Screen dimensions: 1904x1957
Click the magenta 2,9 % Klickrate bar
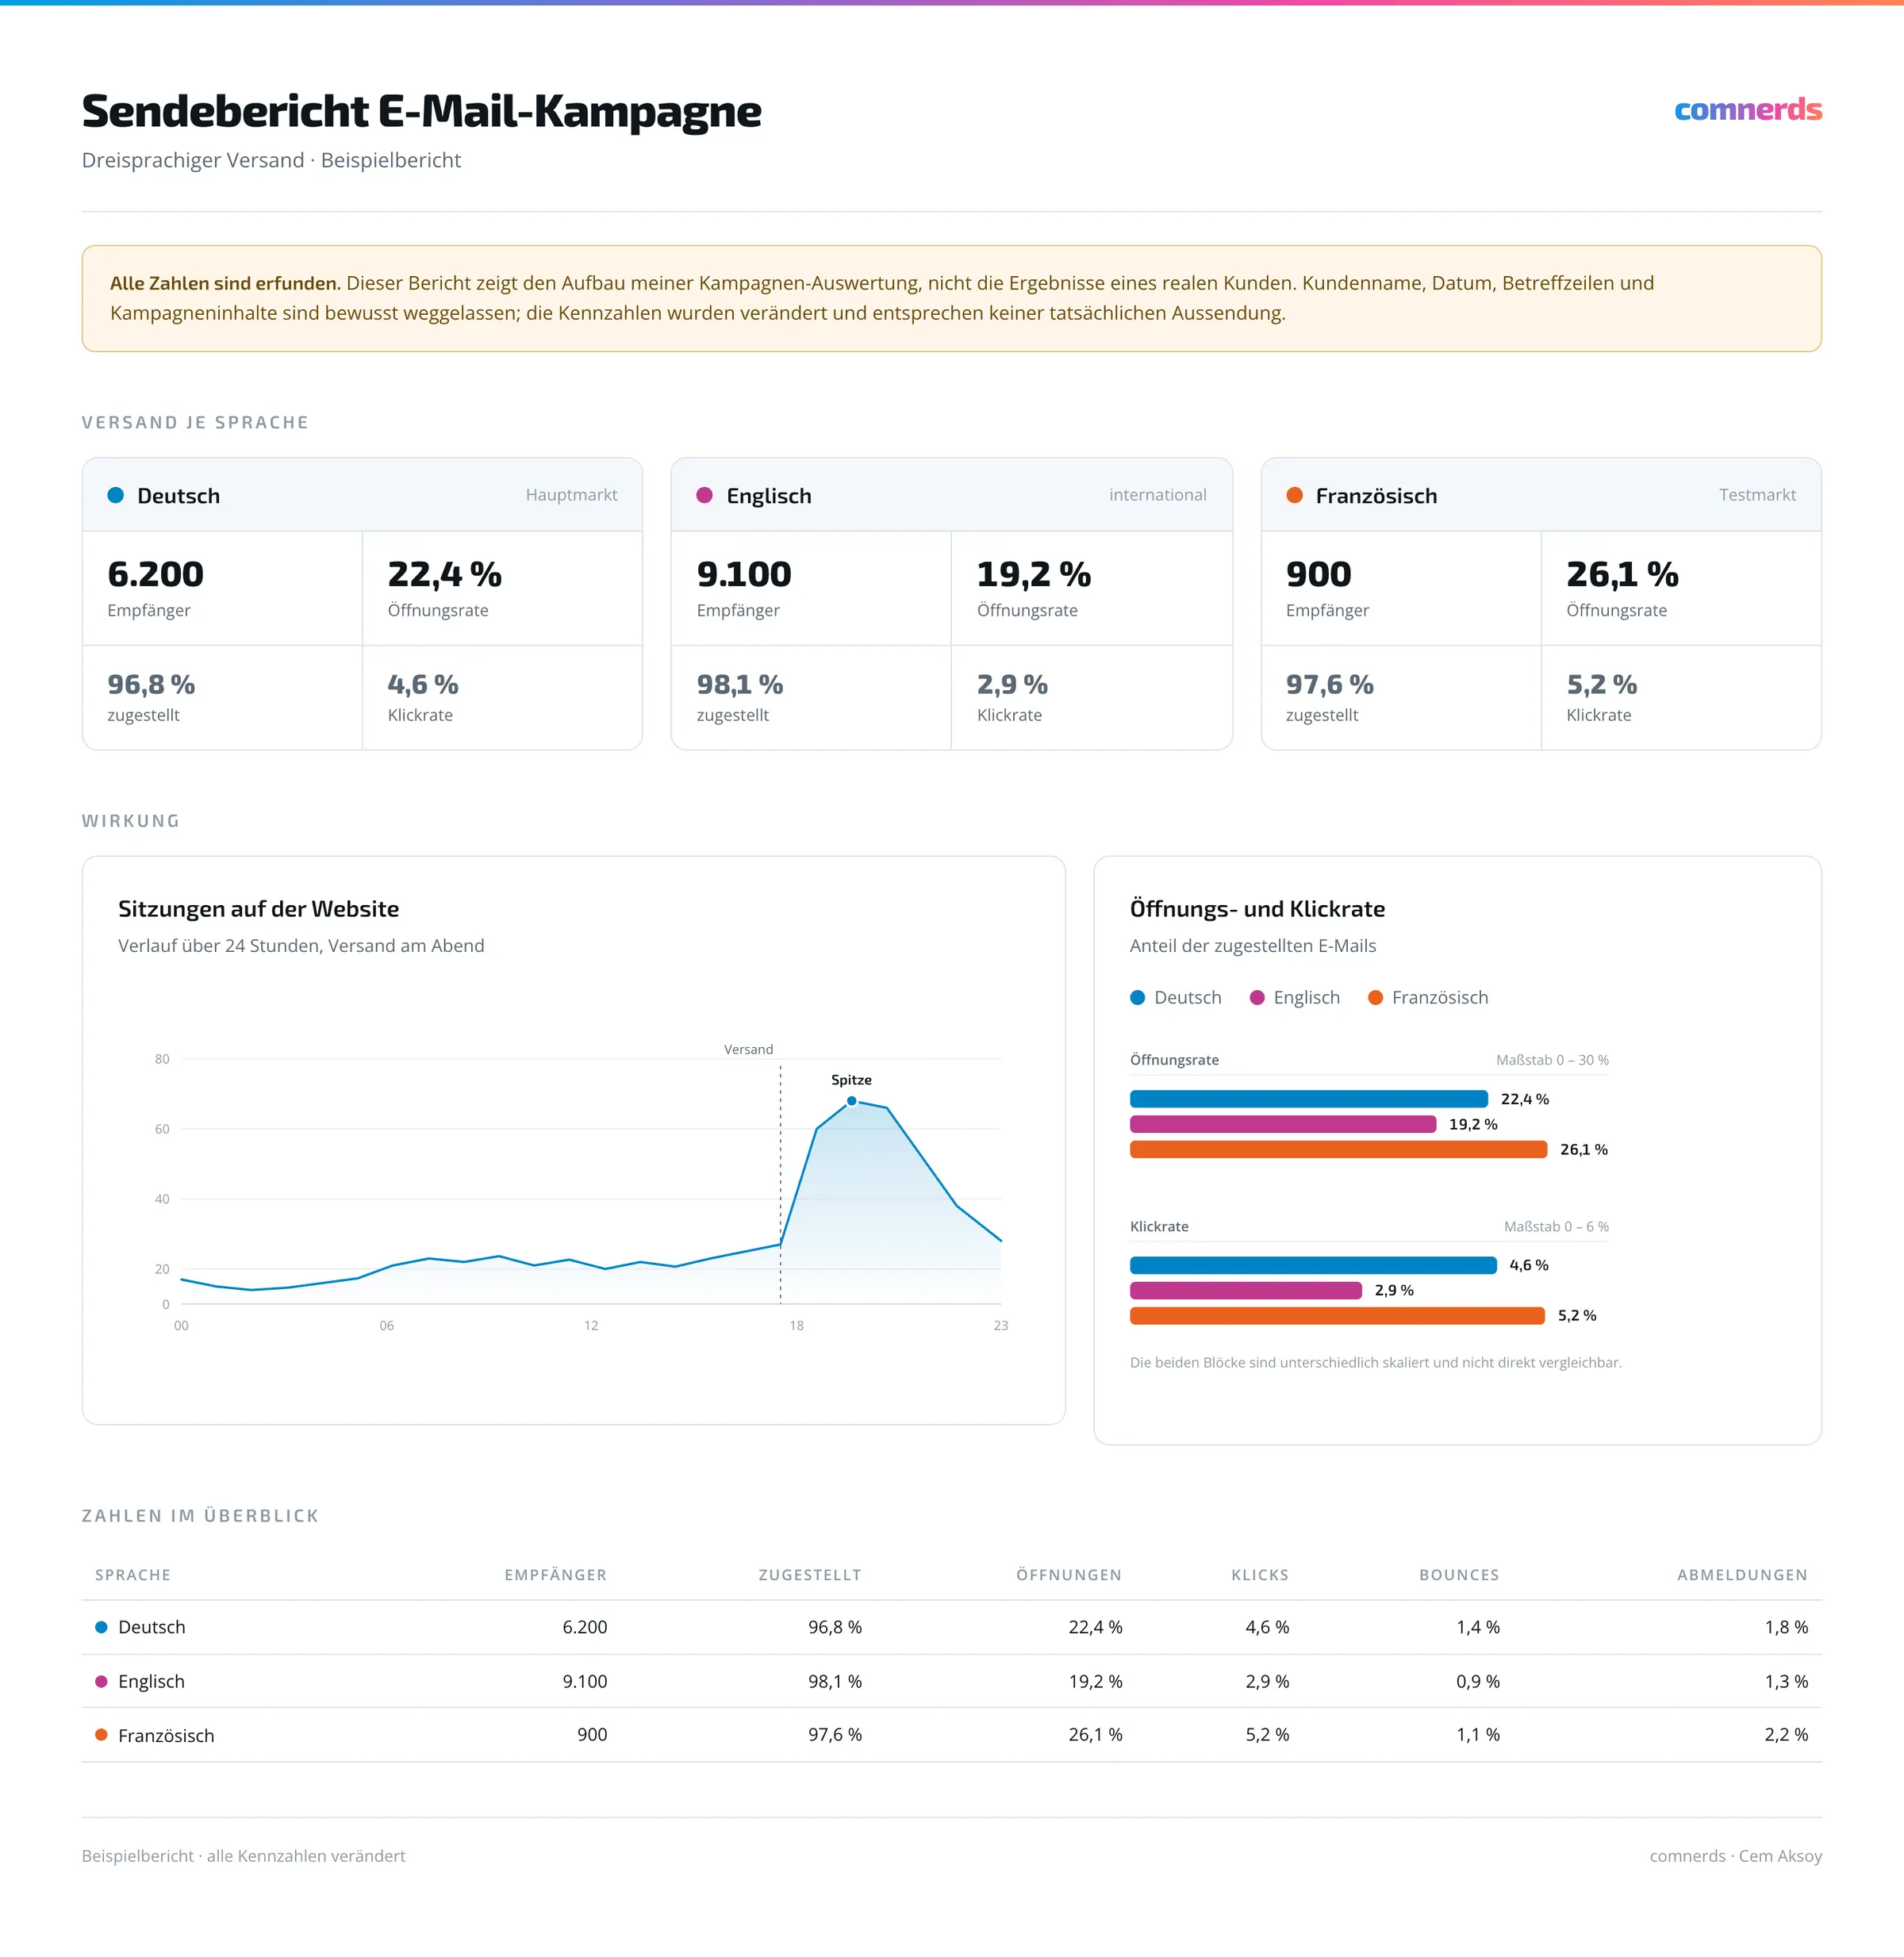point(1246,1290)
